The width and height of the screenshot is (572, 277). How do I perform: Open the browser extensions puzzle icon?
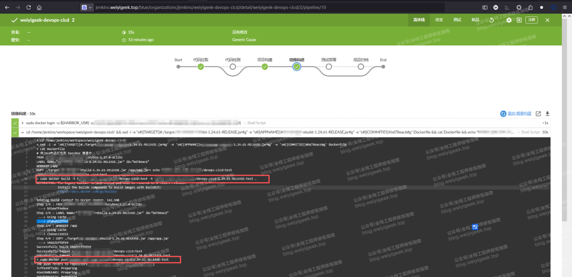(x=530, y=7)
